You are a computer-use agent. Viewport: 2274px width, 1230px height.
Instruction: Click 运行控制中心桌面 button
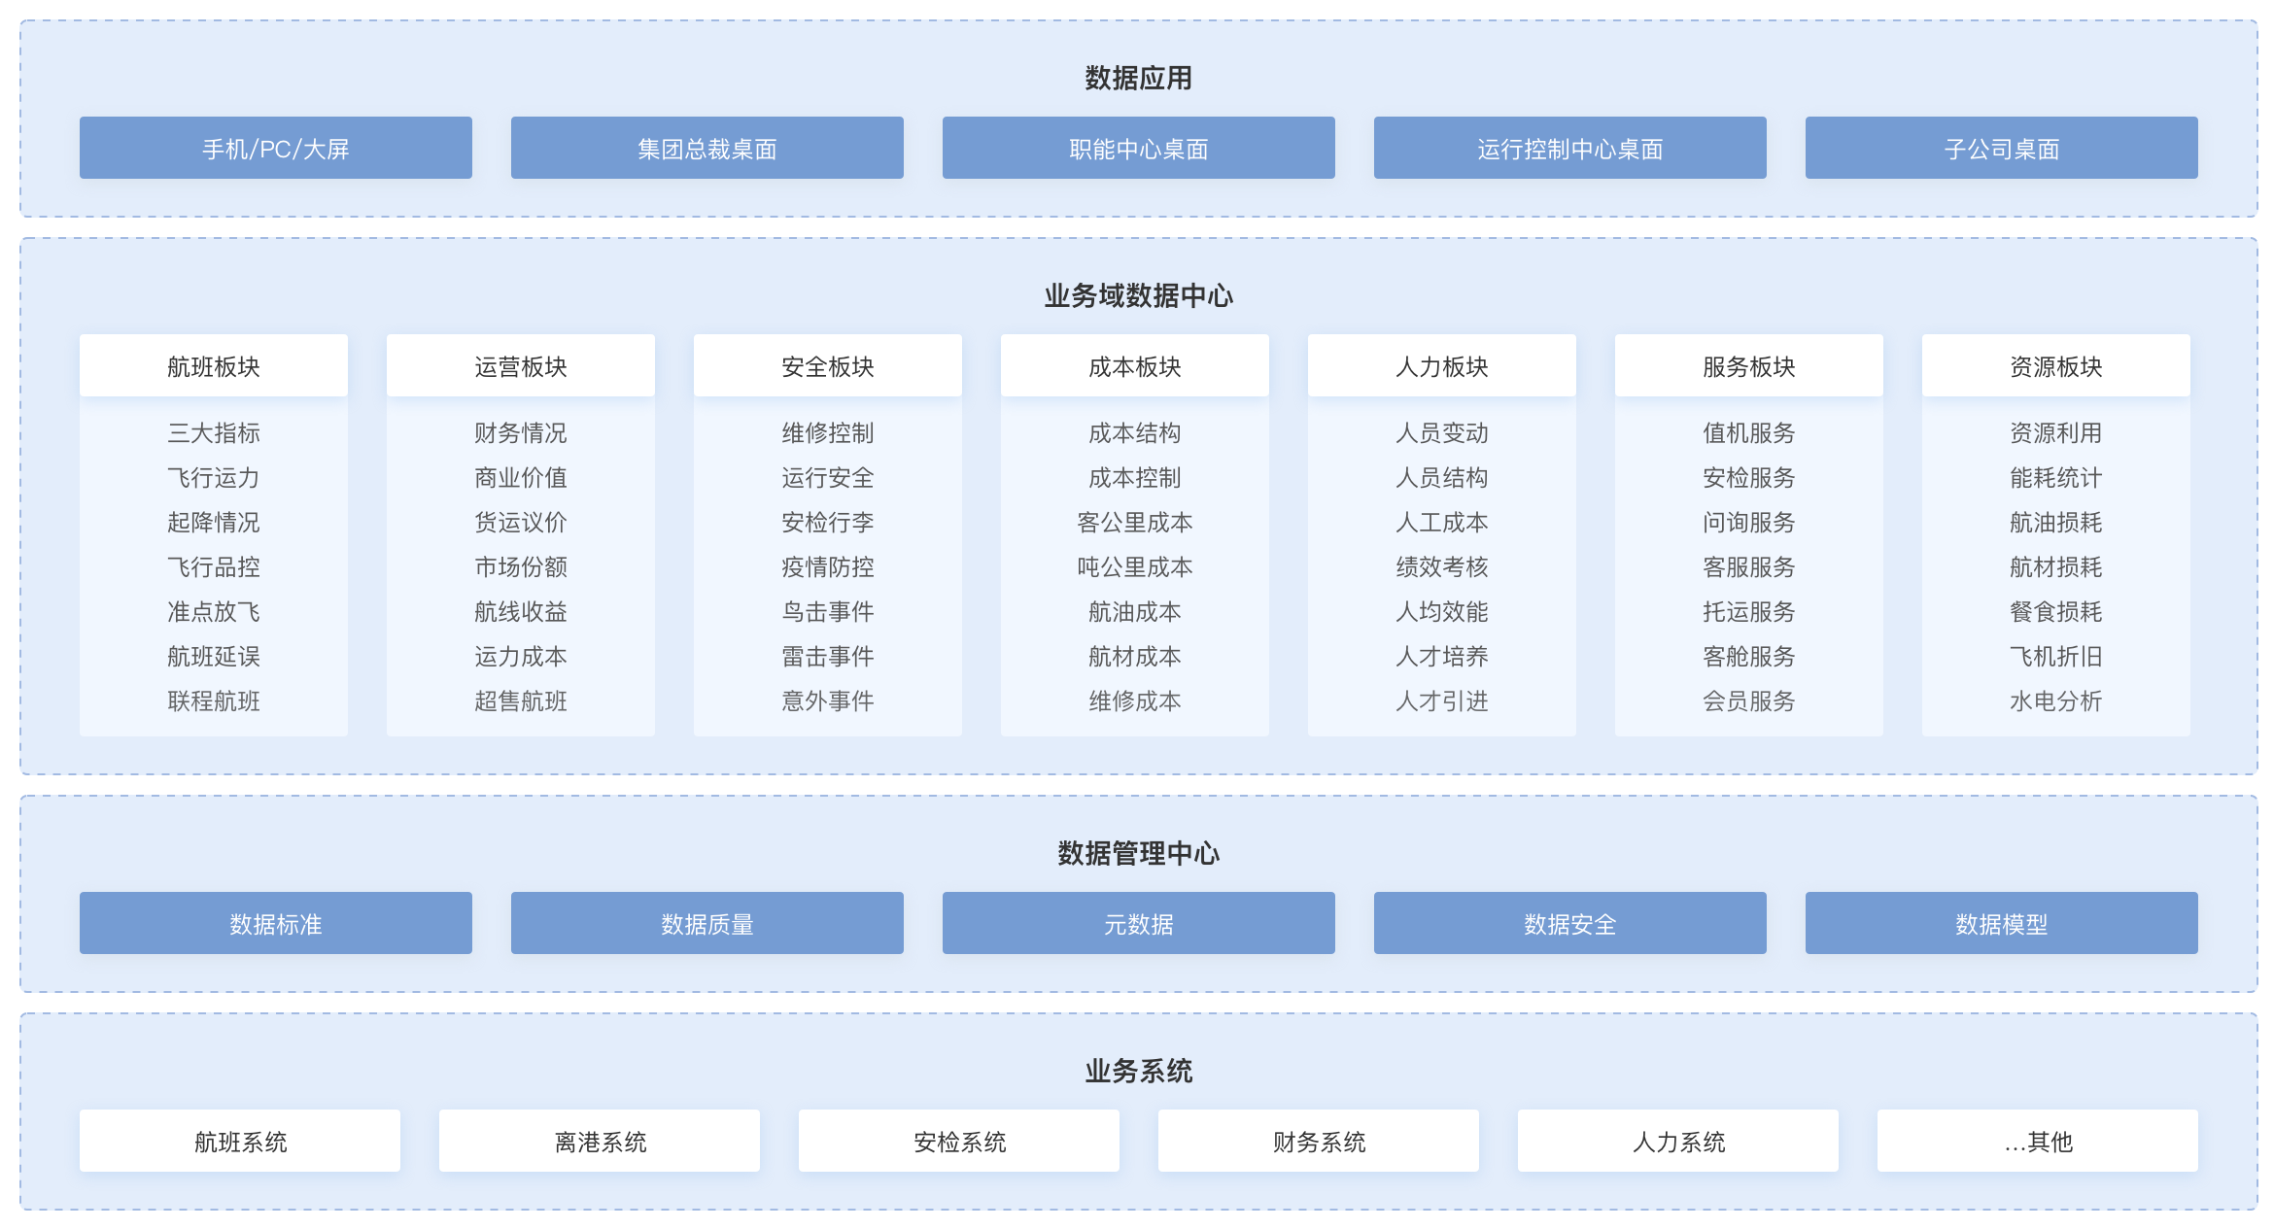click(x=1569, y=148)
